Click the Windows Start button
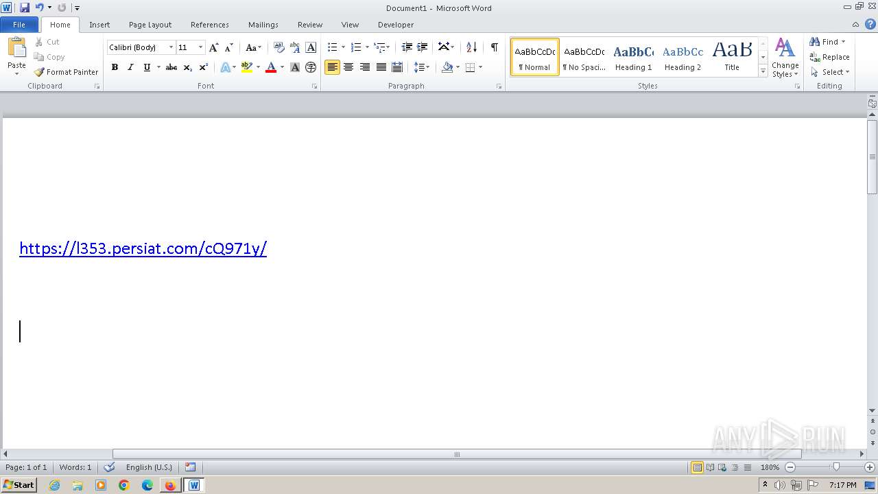 [19, 485]
